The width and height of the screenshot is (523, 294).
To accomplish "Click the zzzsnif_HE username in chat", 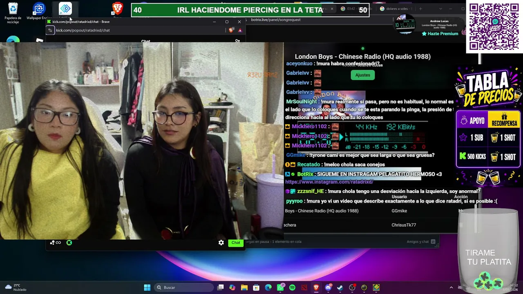I will [x=311, y=191].
